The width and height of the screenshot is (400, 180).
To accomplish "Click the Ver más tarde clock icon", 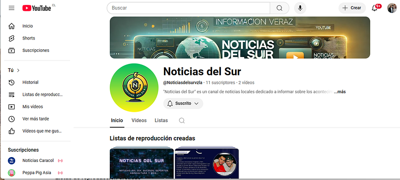I will (x=12, y=119).
